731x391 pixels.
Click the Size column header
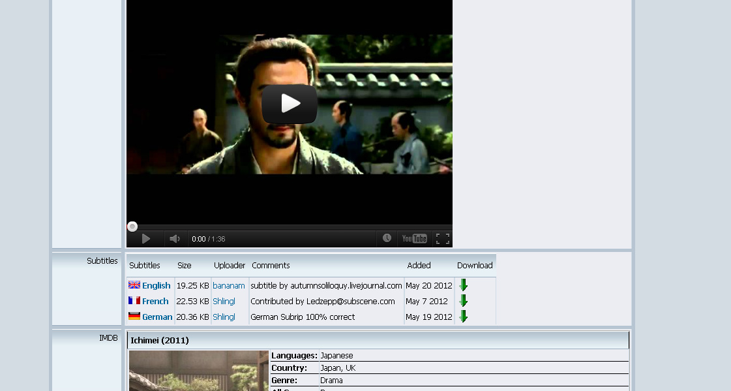[184, 266]
